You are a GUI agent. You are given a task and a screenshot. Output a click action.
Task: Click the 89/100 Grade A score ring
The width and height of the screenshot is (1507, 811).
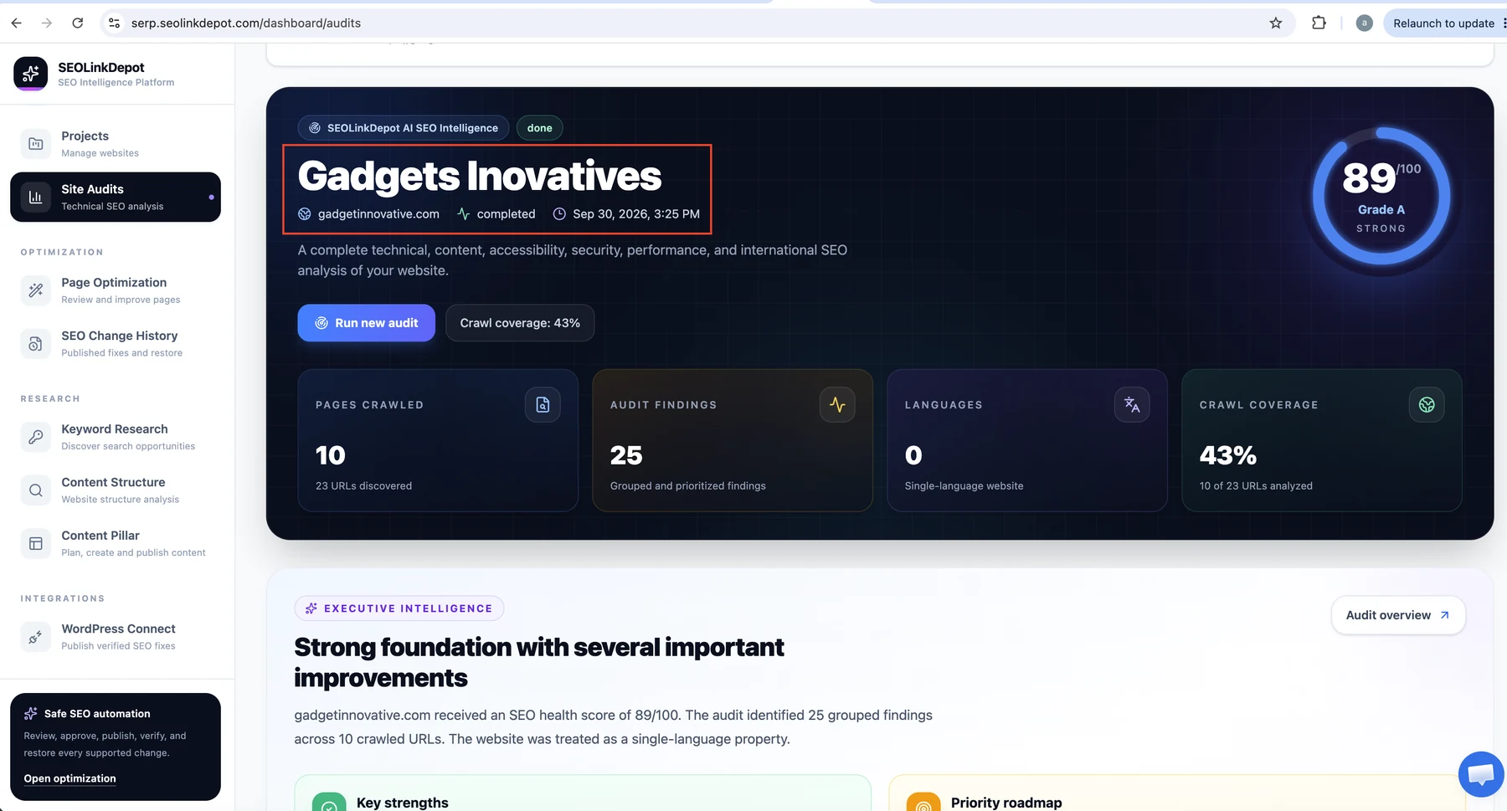coord(1381,196)
